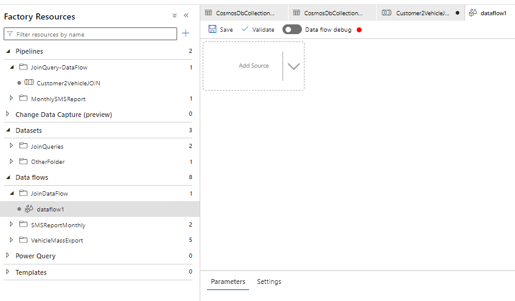Click the Validate checkmark icon

click(x=245, y=29)
